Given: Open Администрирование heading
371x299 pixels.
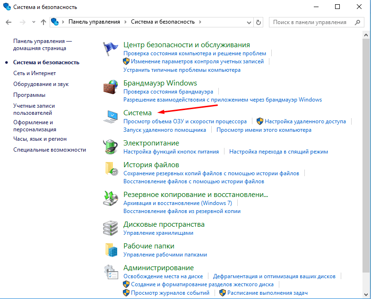Looking at the screenshot, I should [x=158, y=268].
